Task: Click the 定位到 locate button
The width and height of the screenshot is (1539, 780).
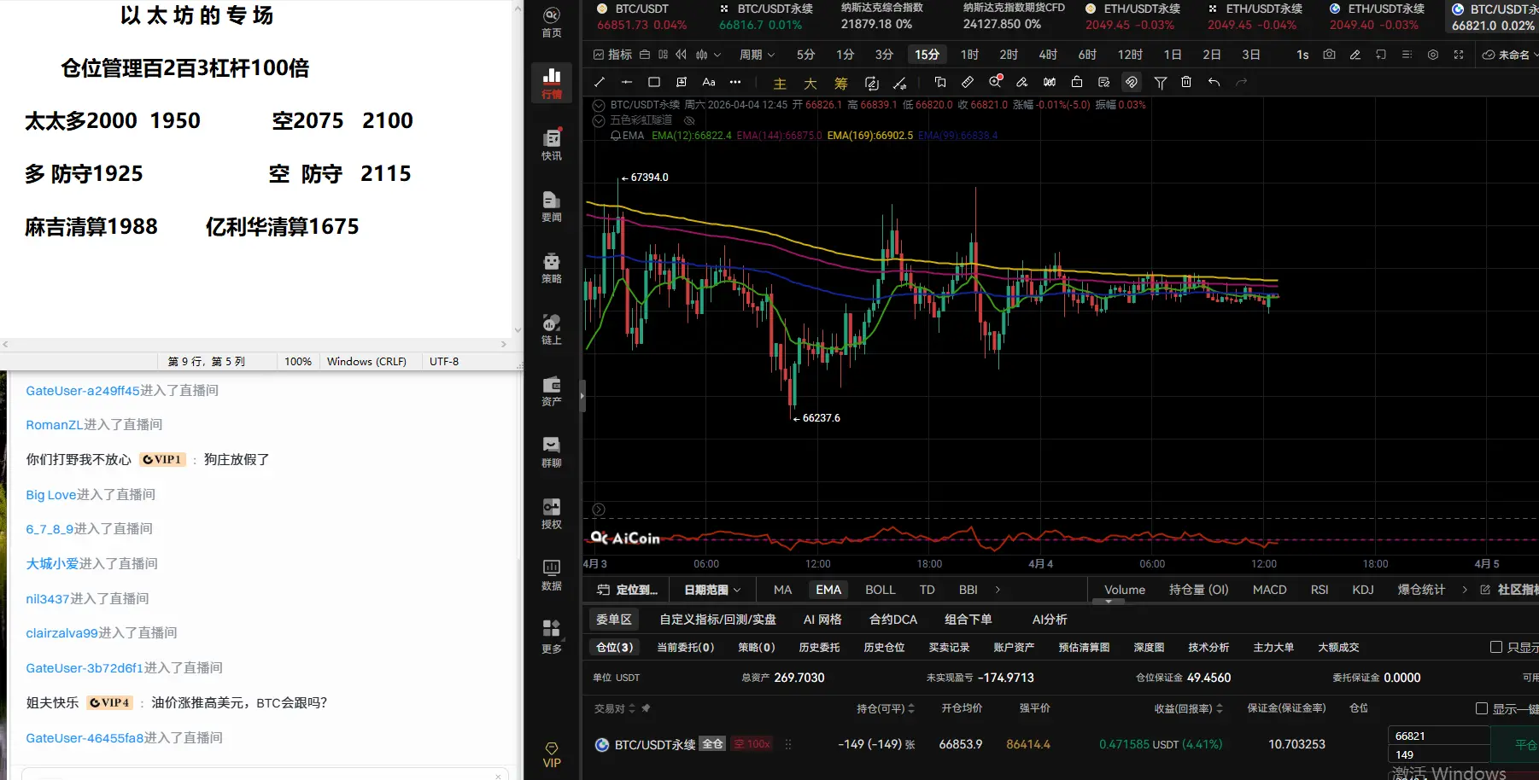Action: [628, 590]
